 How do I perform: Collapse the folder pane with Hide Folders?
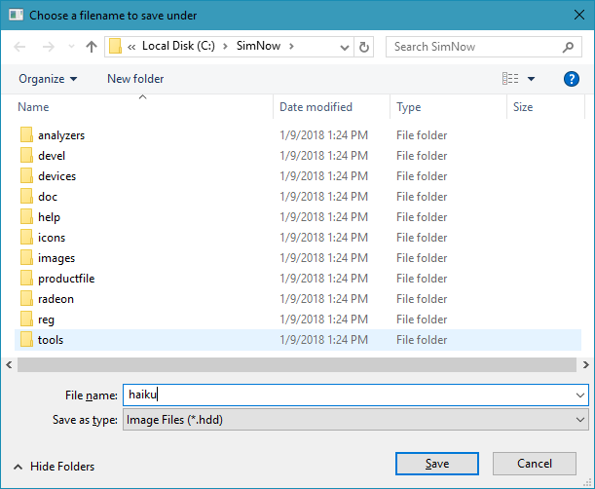[54, 467]
